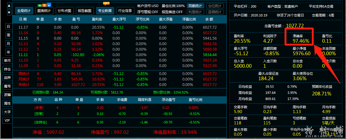Toggle the 回撤统计 drawdown statistics button
346x139 pixels.
[195, 6]
